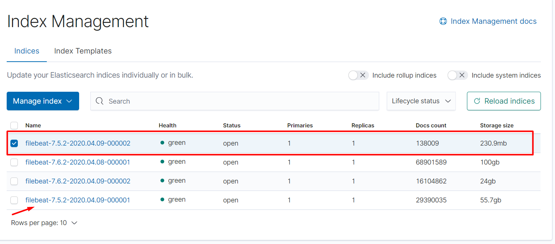The height and width of the screenshot is (244, 555).
Task: Sort table by Docs count column
Action: point(431,126)
